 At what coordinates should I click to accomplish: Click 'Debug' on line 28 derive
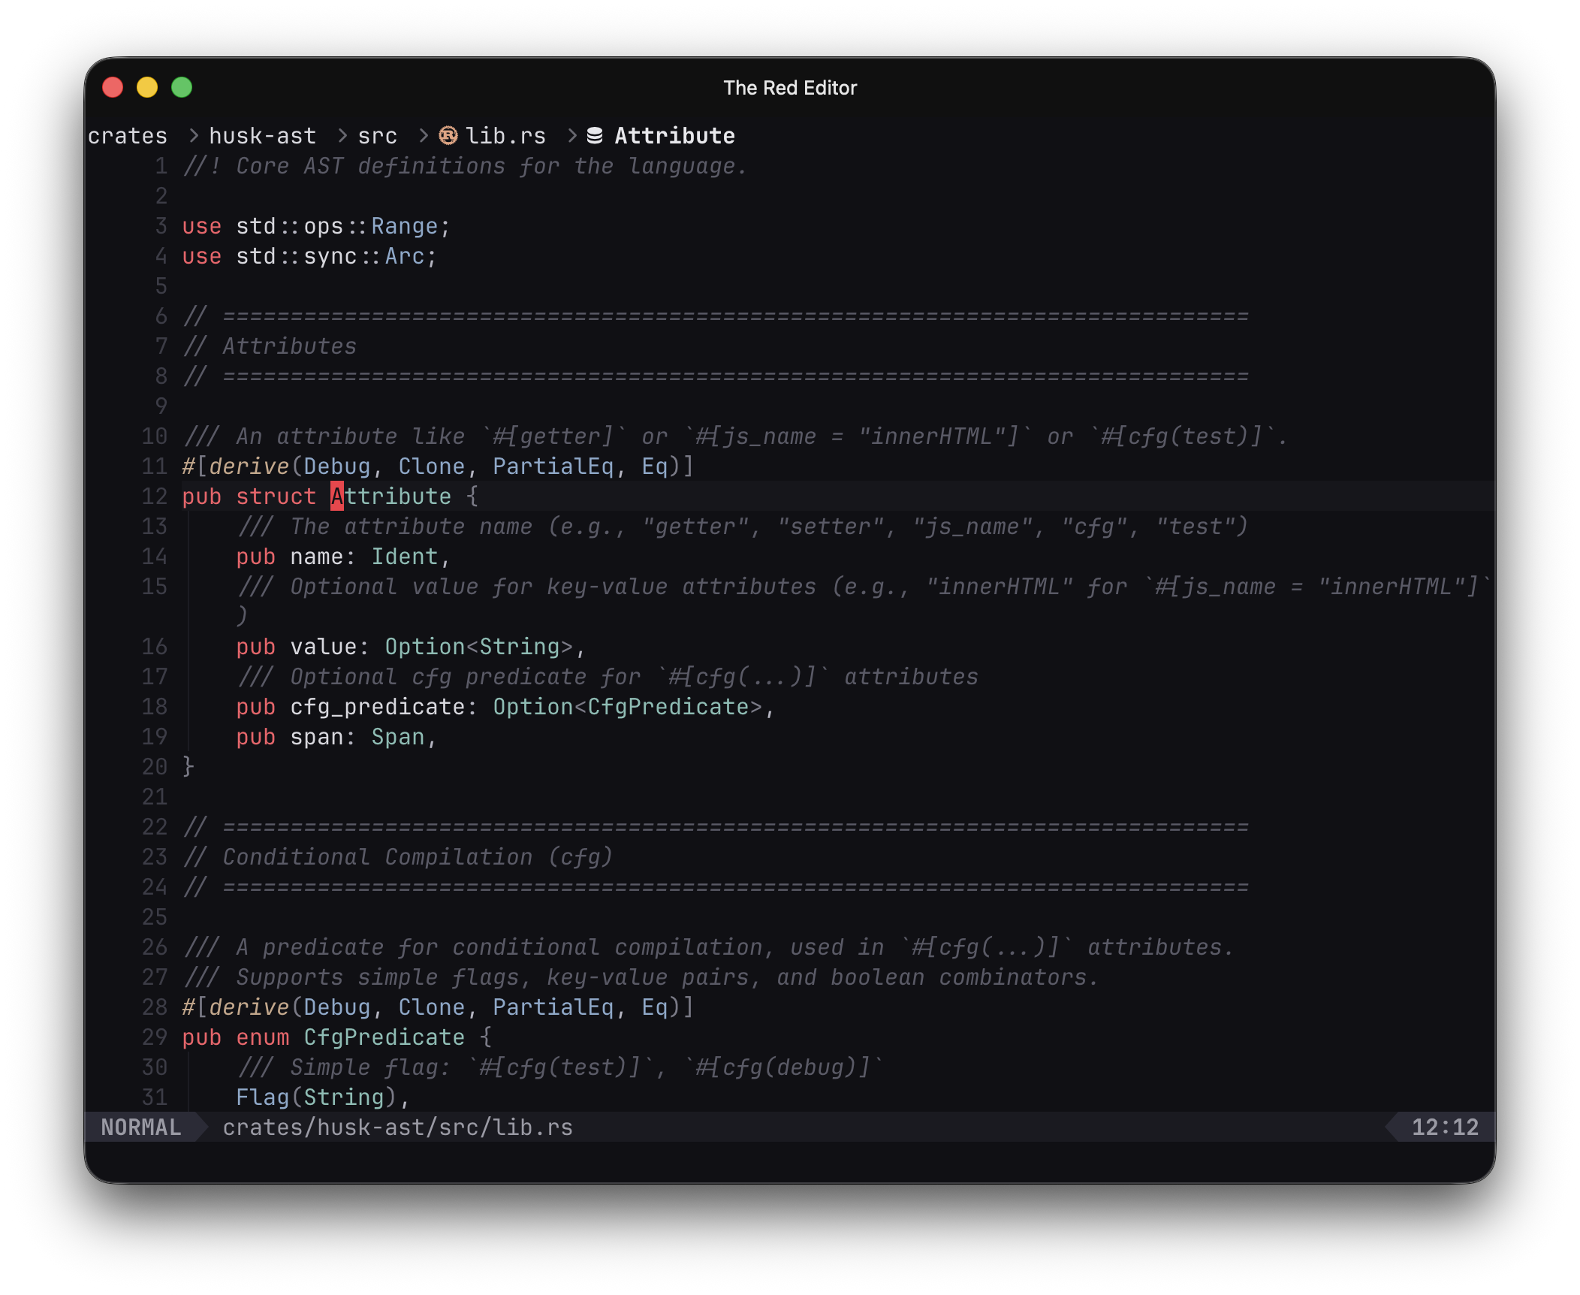[336, 1007]
